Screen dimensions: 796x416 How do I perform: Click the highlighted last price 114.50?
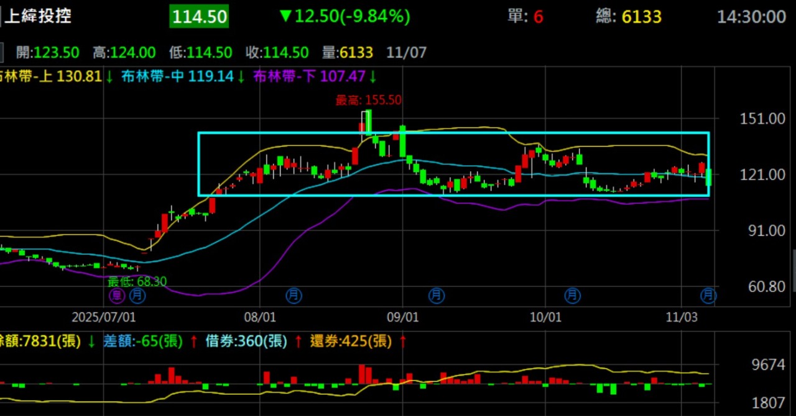click(199, 17)
